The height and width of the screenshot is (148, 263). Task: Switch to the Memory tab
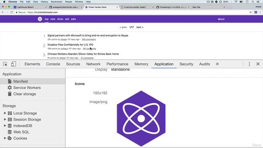141,64
